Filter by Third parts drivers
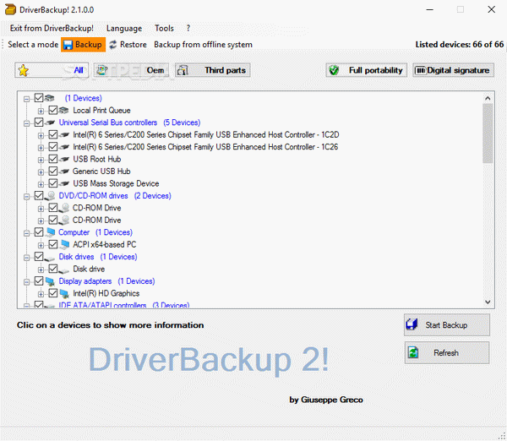This screenshot has width=507, height=441. tap(213, 70)
